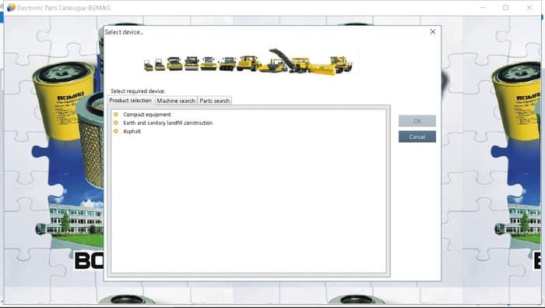Screen dimensions: 545x308
Task: Cancel the Select device dialog
Action: pos(417,136)
